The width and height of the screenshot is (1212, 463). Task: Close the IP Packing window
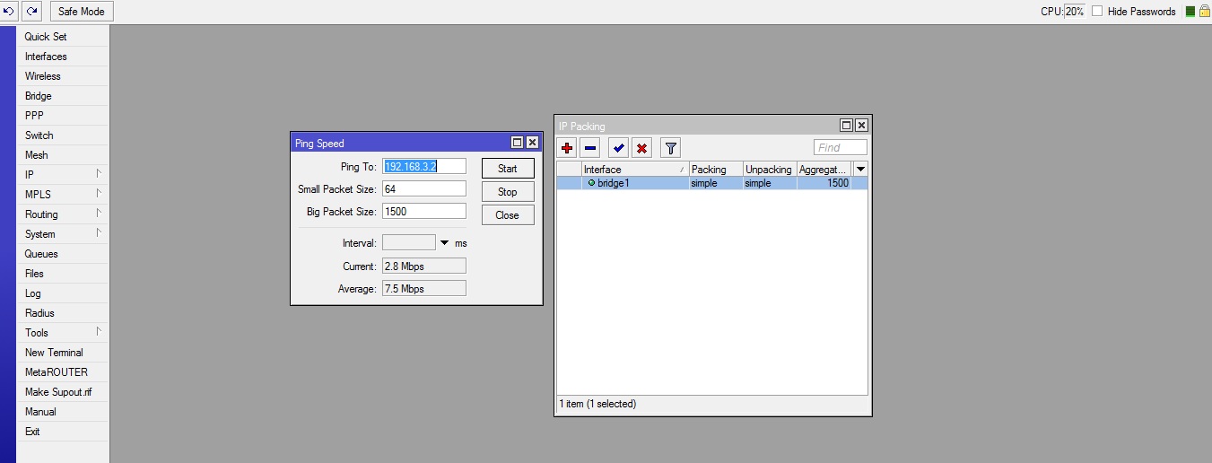coord(861,126)
